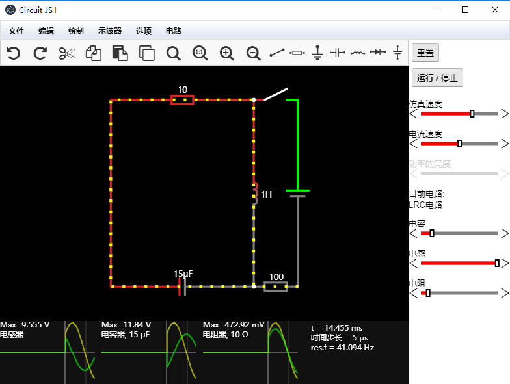Increase 仿真速度 with right arrow
Image resolution: width=510 pixels, height=384 pixels.
pyautogui.click(x=505, y=114)
